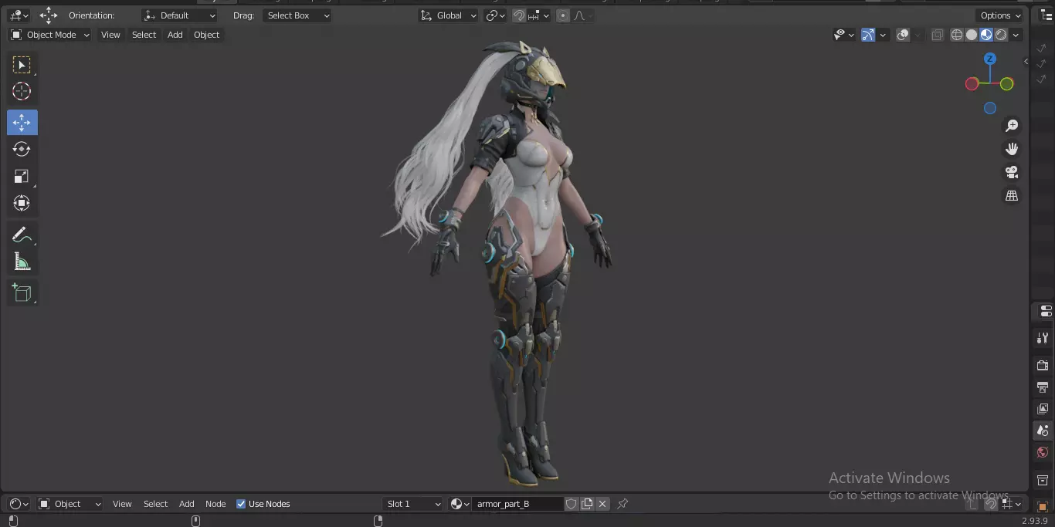Toggle X-Ray display button
The image size is (1055, 527).
pyautogui.click(x=937, y=35)
